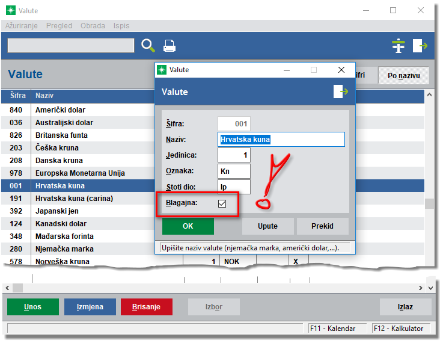The height and width of the screenshot is (343, 443).
Task: Click the Naziv text field
Action: point(281,140)
